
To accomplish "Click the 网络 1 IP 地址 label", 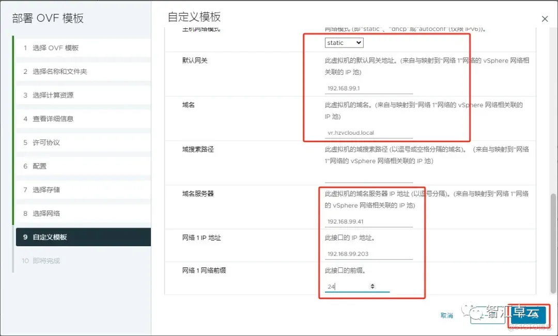I will (202, 238).
